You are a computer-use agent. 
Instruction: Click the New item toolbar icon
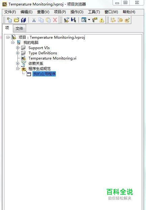tap(10, 20)
